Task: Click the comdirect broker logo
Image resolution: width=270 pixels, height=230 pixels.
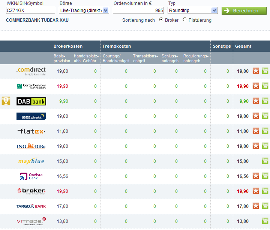Action: coord(31,71)
